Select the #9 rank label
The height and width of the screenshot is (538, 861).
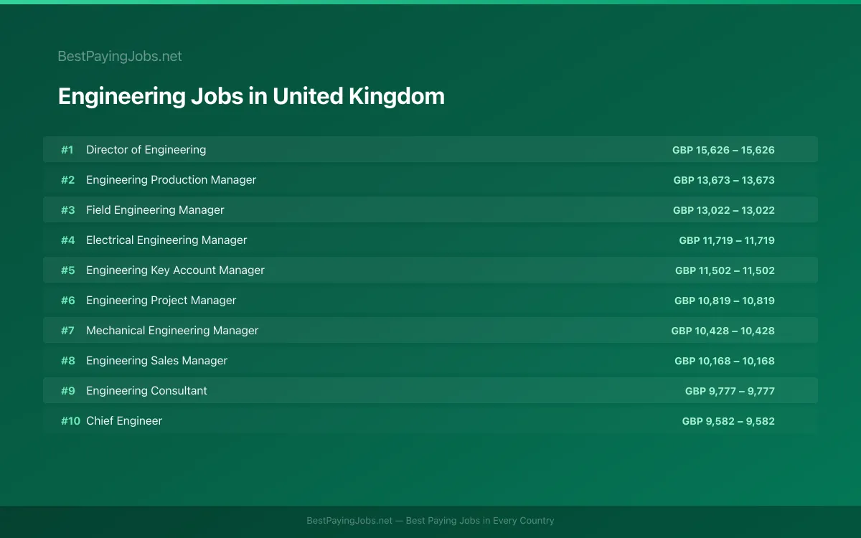point(67,391)
